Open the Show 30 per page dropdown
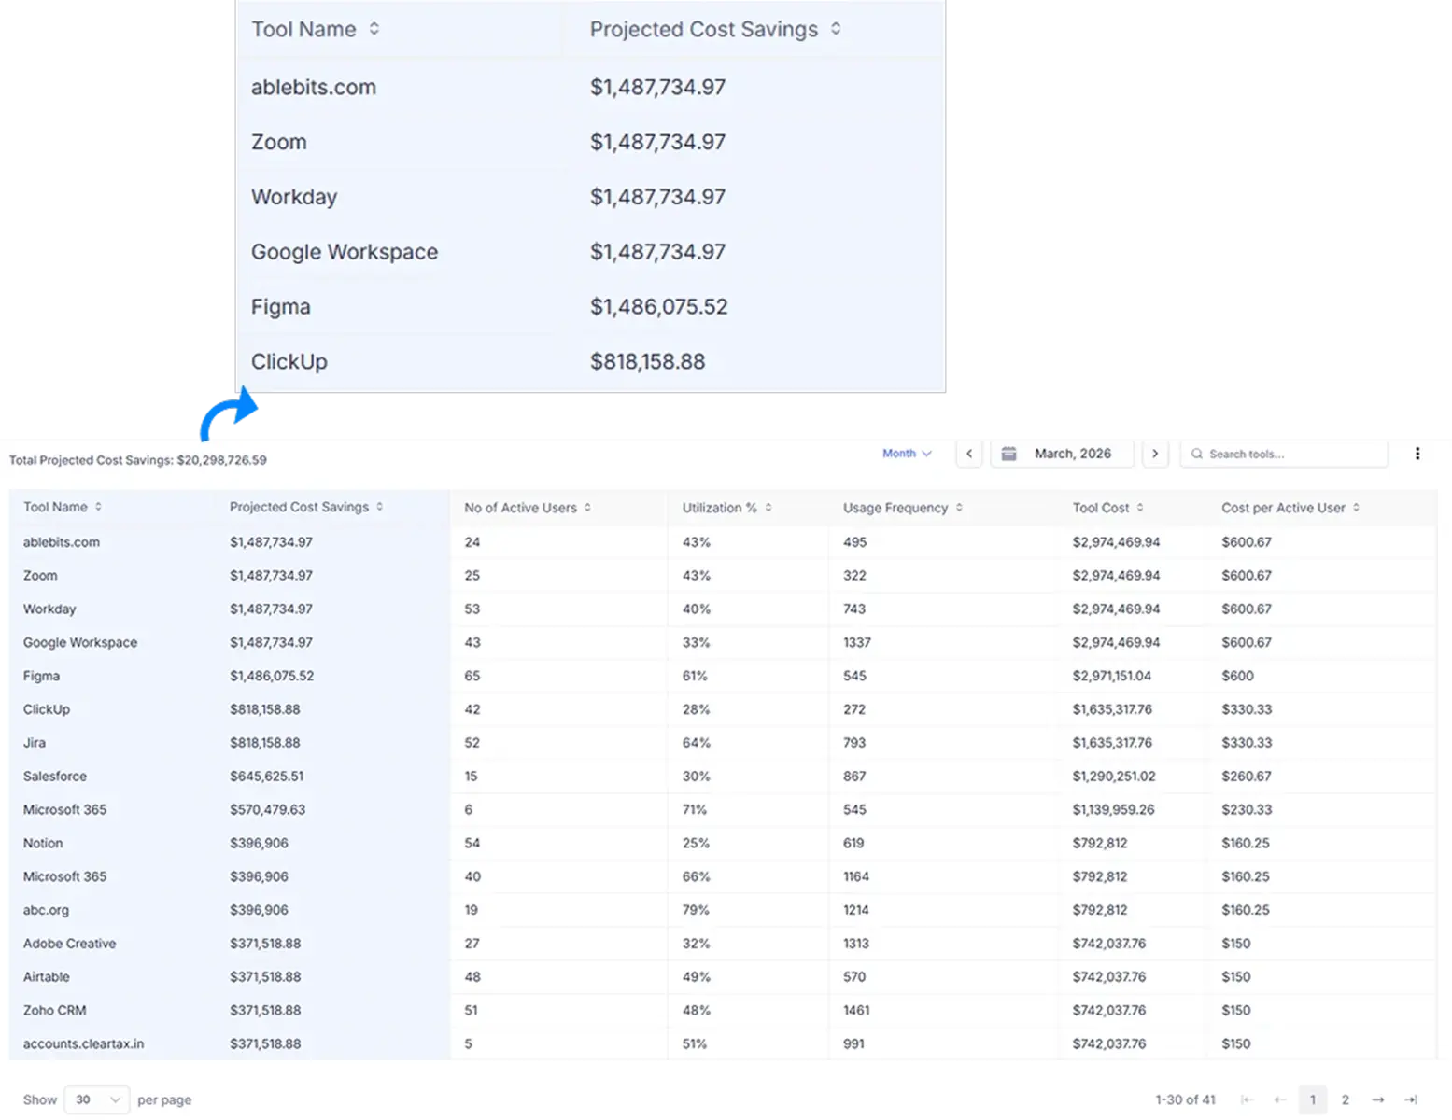Screen dimensions: 1452x1120 [96, 1099]
